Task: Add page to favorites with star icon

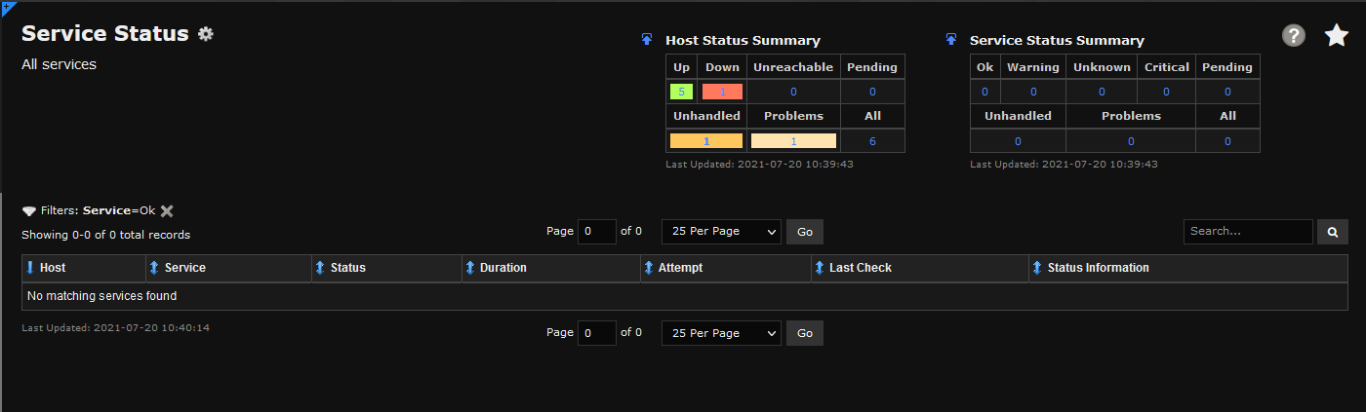Action: [x=1336, y=36]
